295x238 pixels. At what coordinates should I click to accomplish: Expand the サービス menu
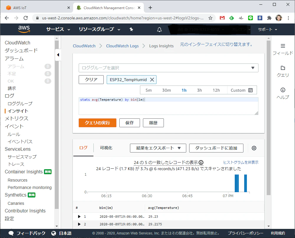58,29
